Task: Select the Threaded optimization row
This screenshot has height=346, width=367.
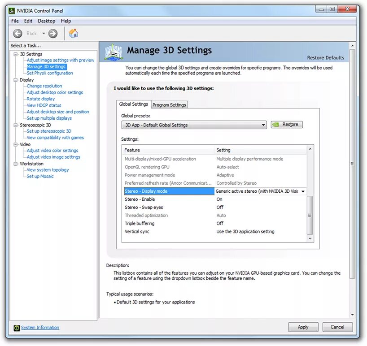Action: click(215, 215)
